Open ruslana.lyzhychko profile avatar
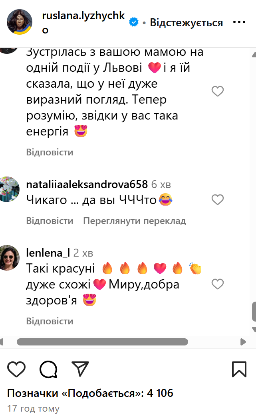 click(20, 22)
